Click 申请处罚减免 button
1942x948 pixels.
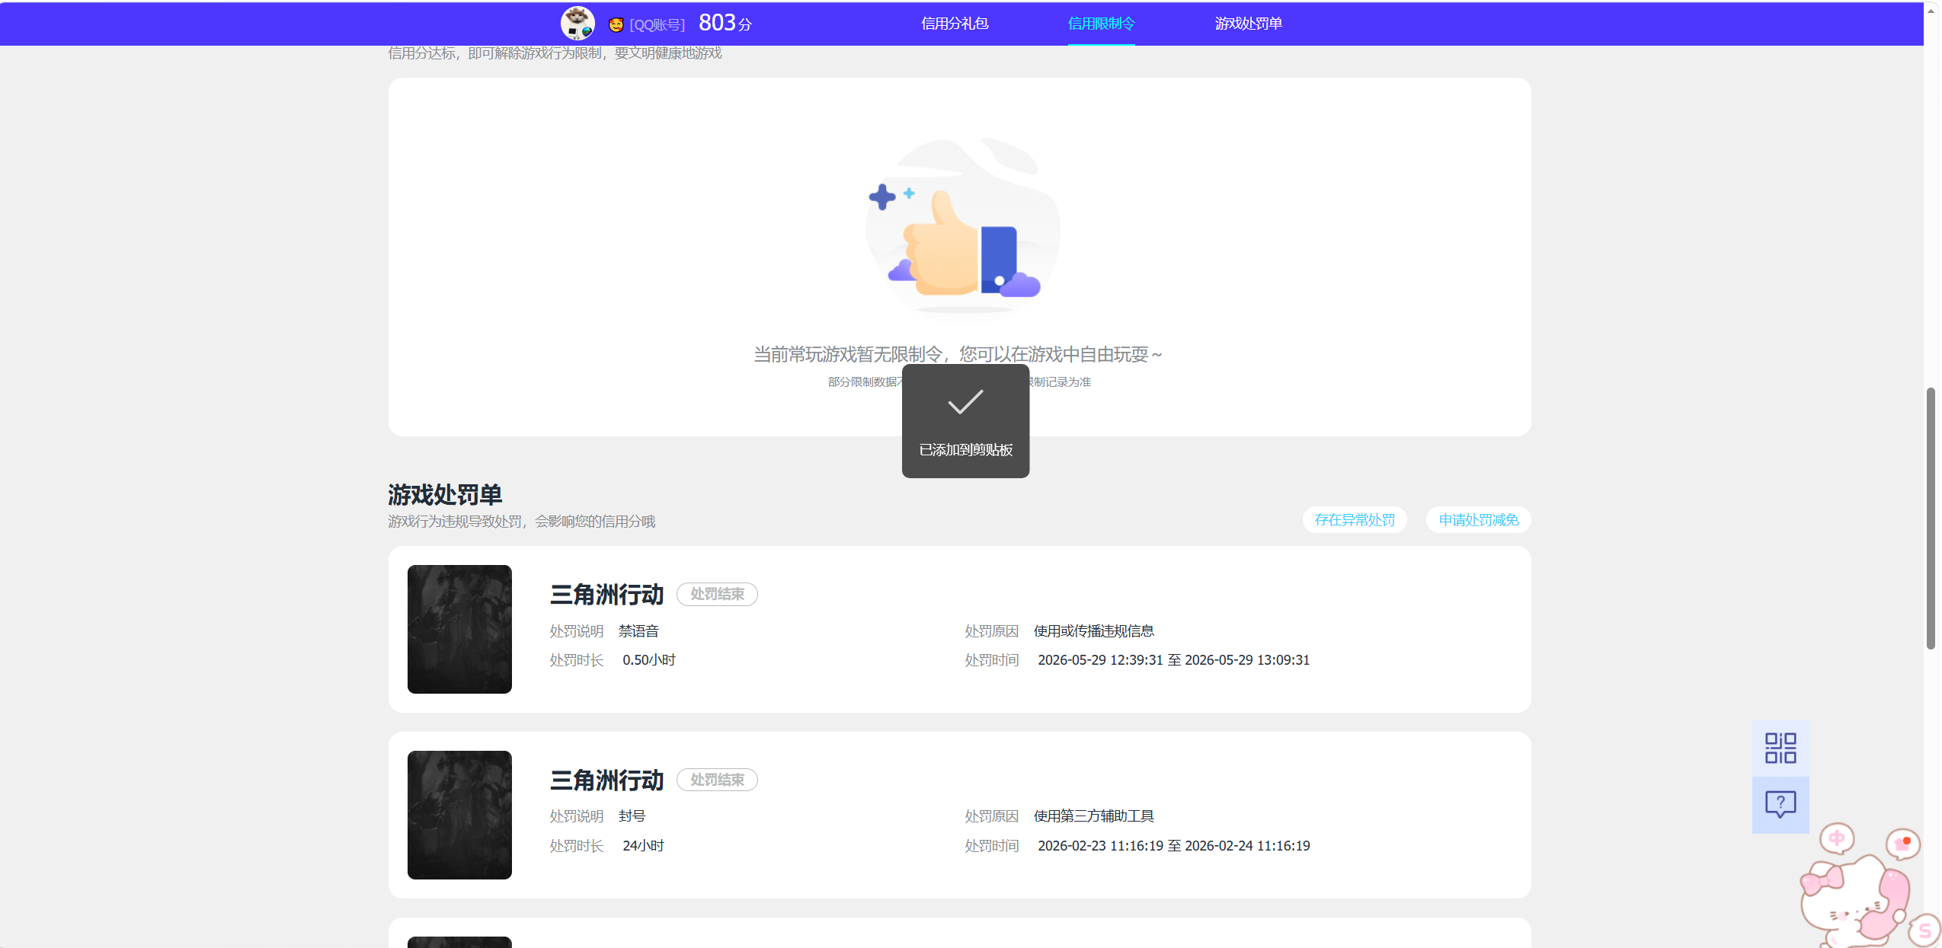[x=1478, y=520]
